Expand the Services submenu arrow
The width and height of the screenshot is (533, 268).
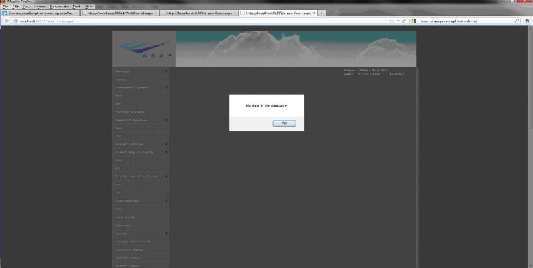point(167,71)
